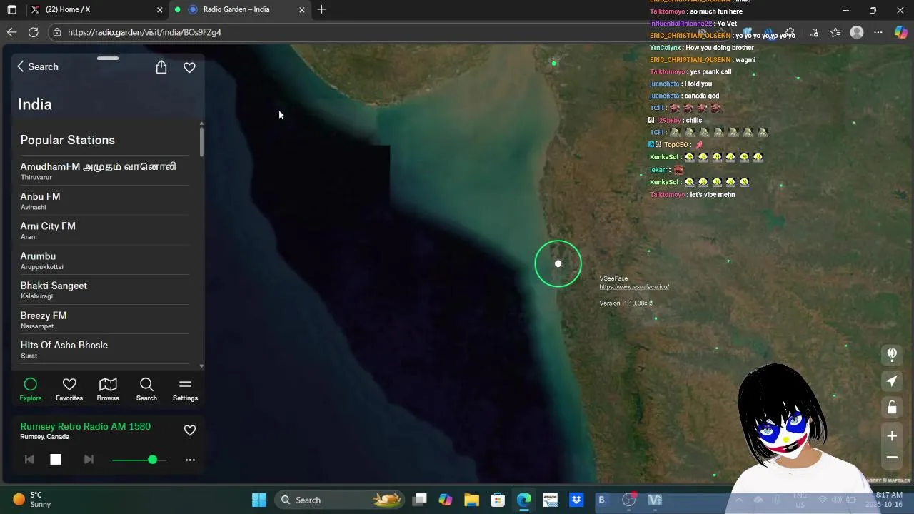Zoom out on the map
The width and height of the screenshot is (914, 514).
click(892, 458)
